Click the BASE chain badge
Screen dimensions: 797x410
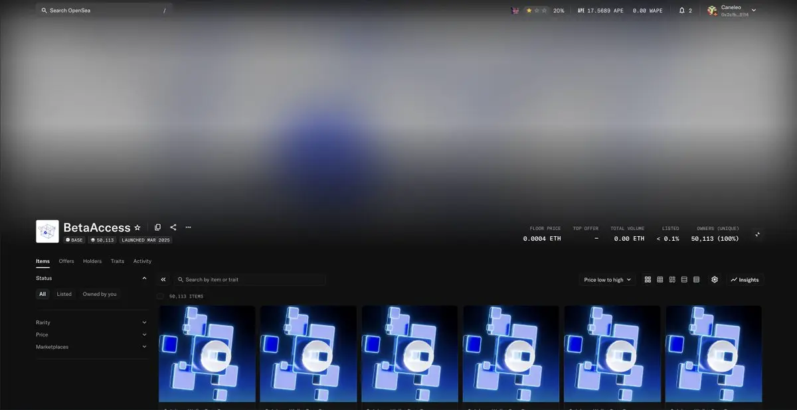tap(74, 239)
